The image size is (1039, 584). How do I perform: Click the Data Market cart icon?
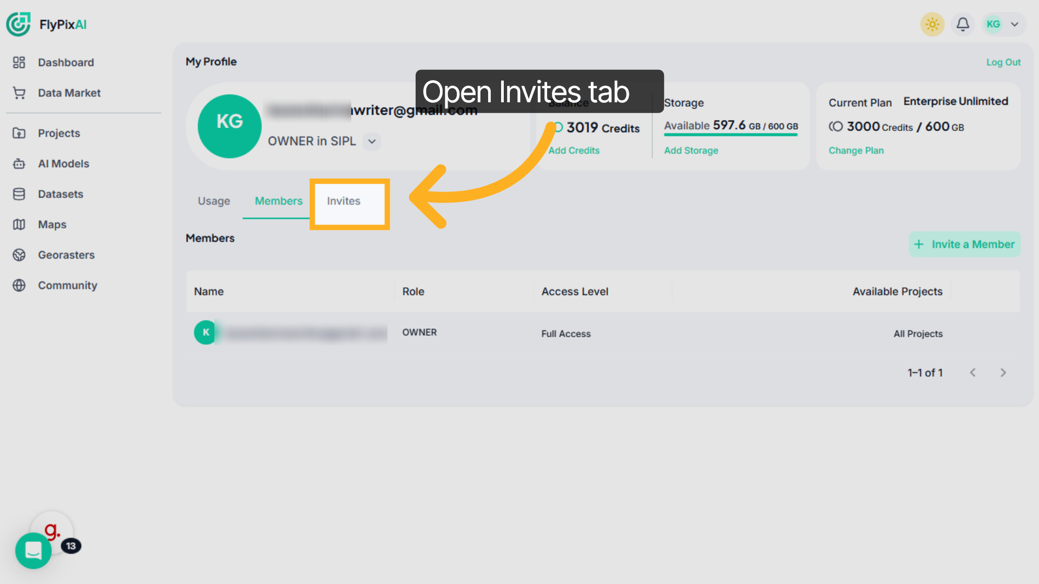click(19, 93)
